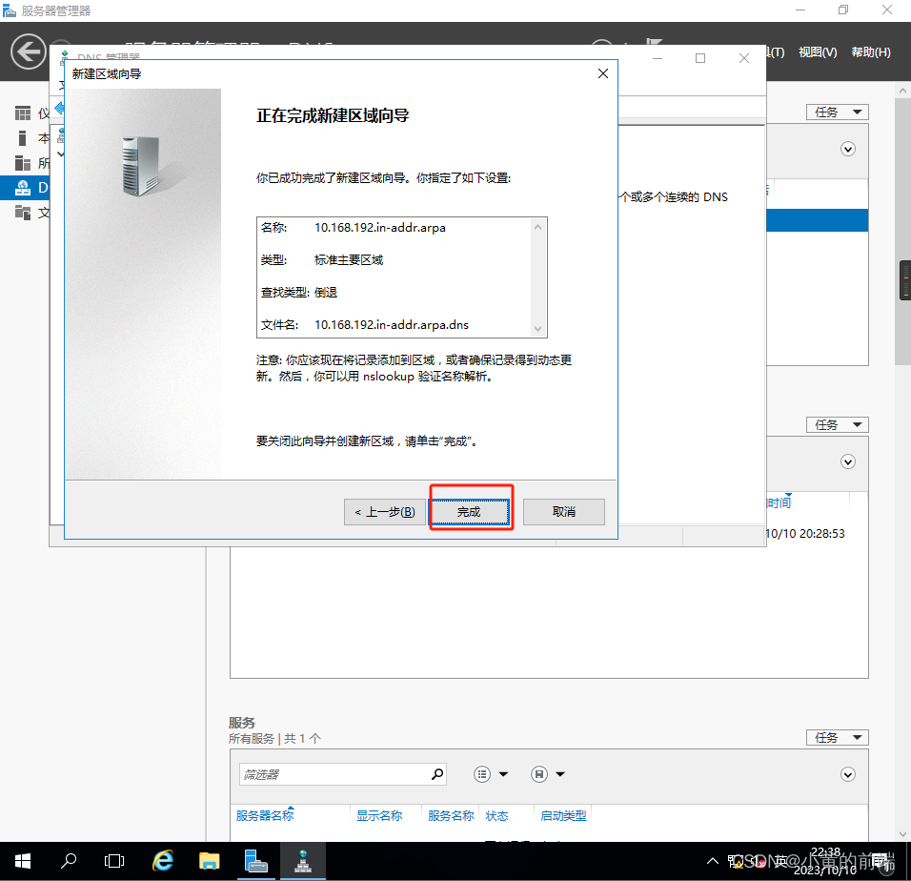The height and width of the screenshot is (881, 911).
Task: Click the save query disk icon
Action: coord(539,774)
